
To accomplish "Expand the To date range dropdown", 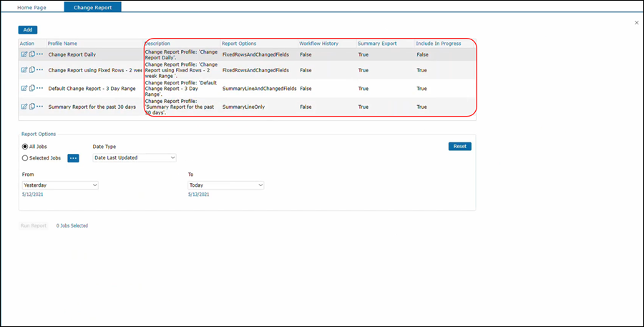I will pyautogui.click(x=225, y=185).
